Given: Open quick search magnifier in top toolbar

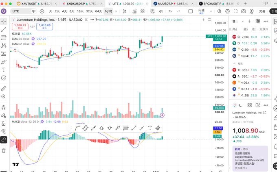Looking at the screenshot, I should click(220, 11).
